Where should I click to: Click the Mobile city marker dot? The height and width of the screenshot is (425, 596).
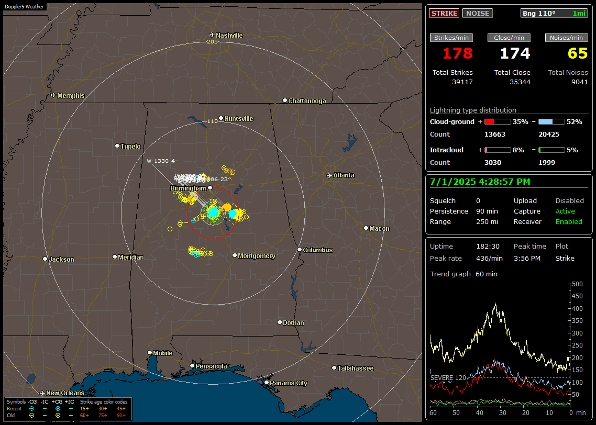pos(150,352)
